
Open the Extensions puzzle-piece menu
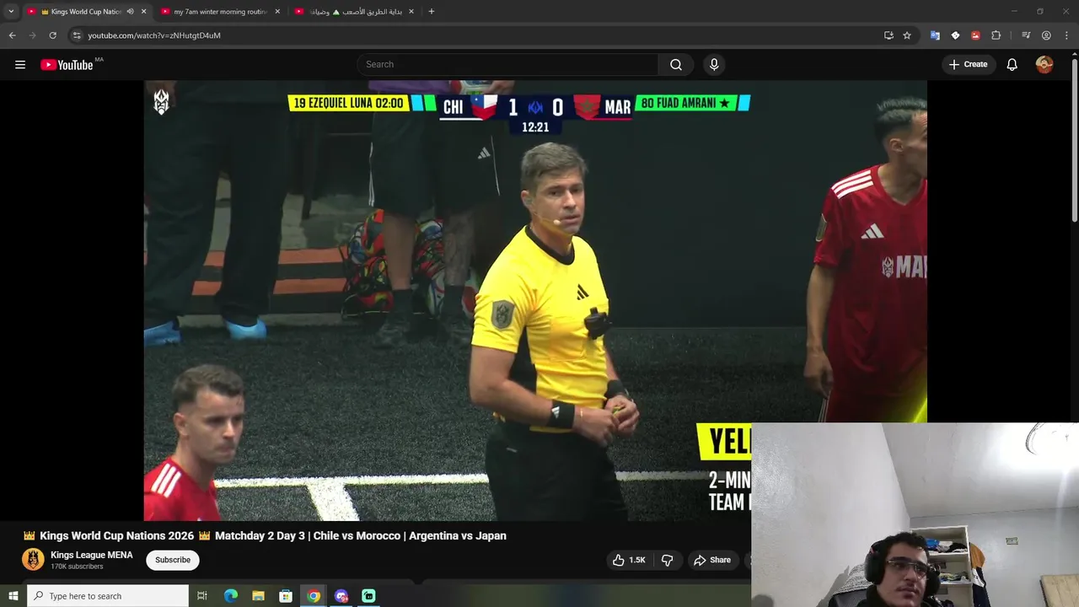[996, 35]
